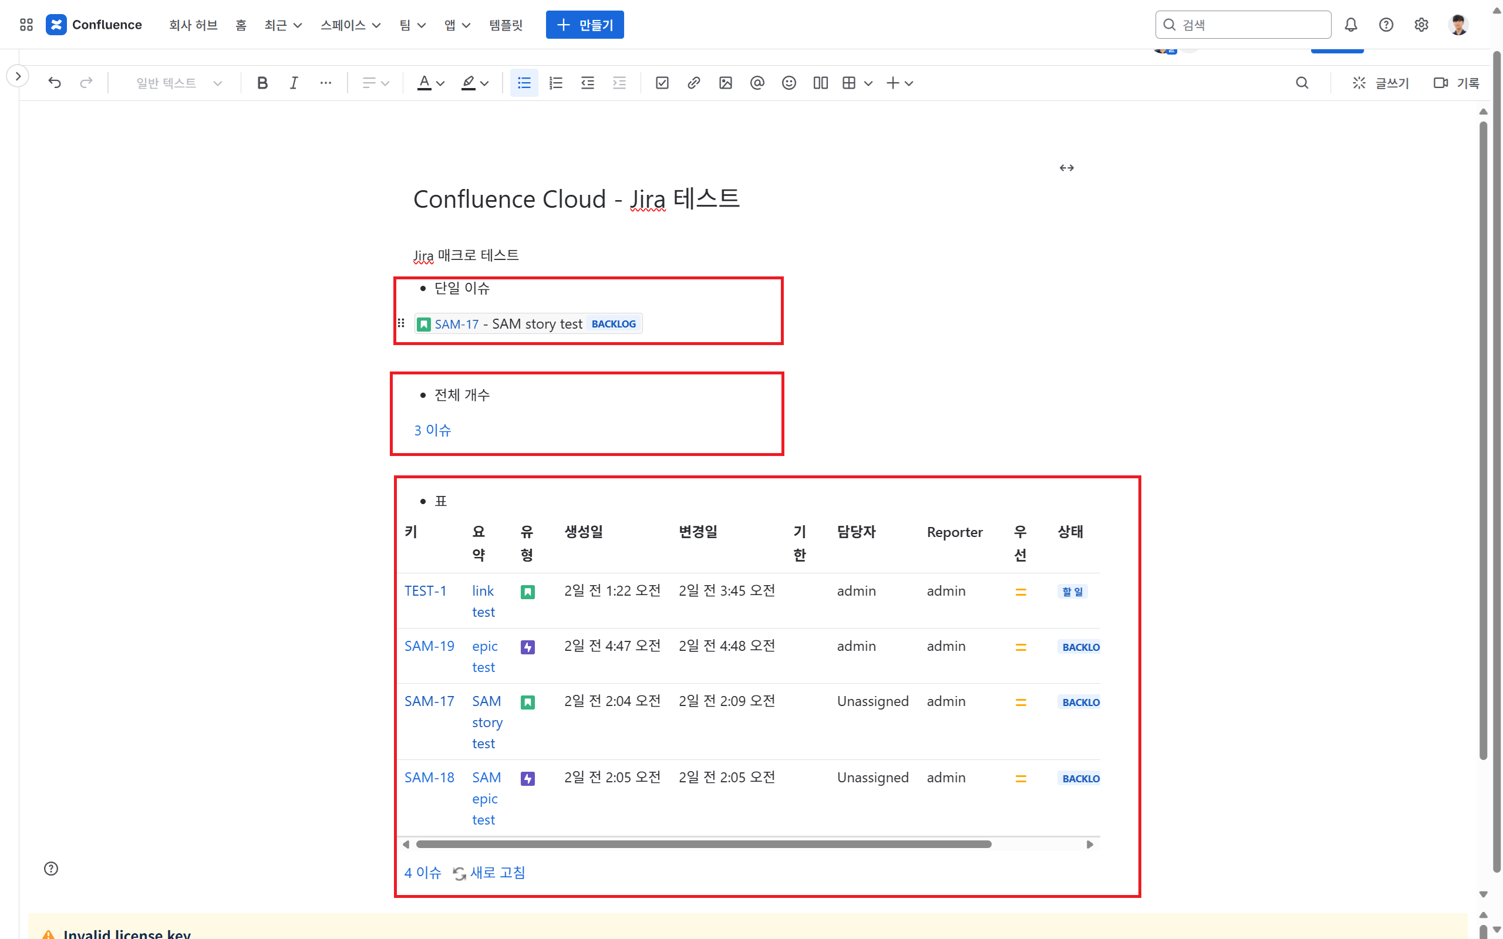The image size is (1503, 939).
Task: Insert a link
Action: pos(694,83)
